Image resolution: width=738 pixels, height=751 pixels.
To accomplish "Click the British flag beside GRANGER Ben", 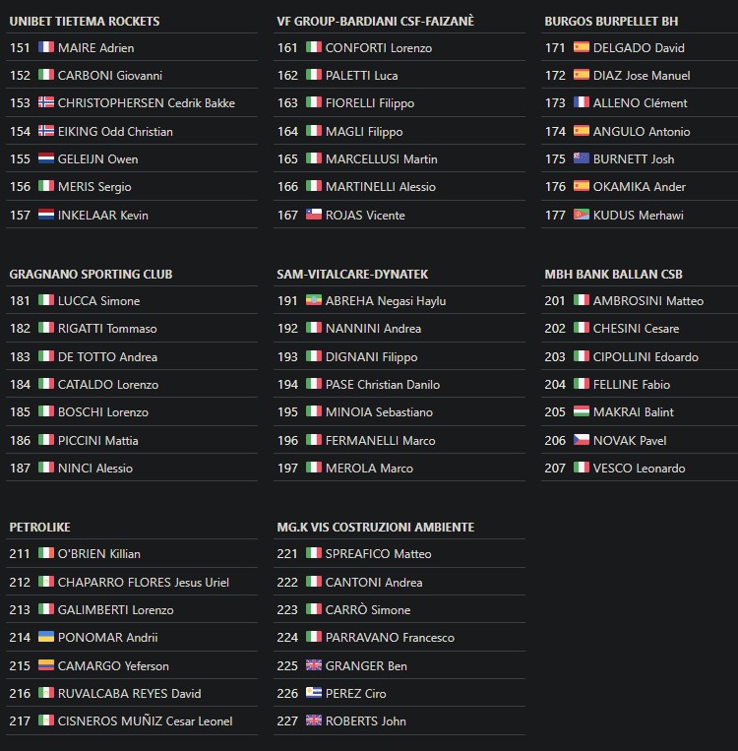I will click(314, 664).
